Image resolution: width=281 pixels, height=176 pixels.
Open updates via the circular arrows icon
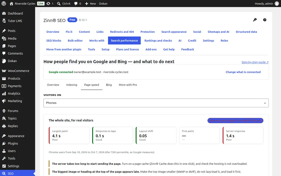48,4
